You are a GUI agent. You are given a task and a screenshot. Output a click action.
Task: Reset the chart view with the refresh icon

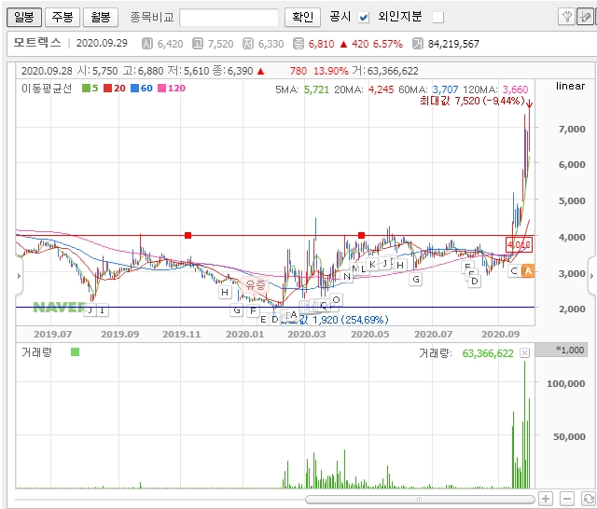589,499
